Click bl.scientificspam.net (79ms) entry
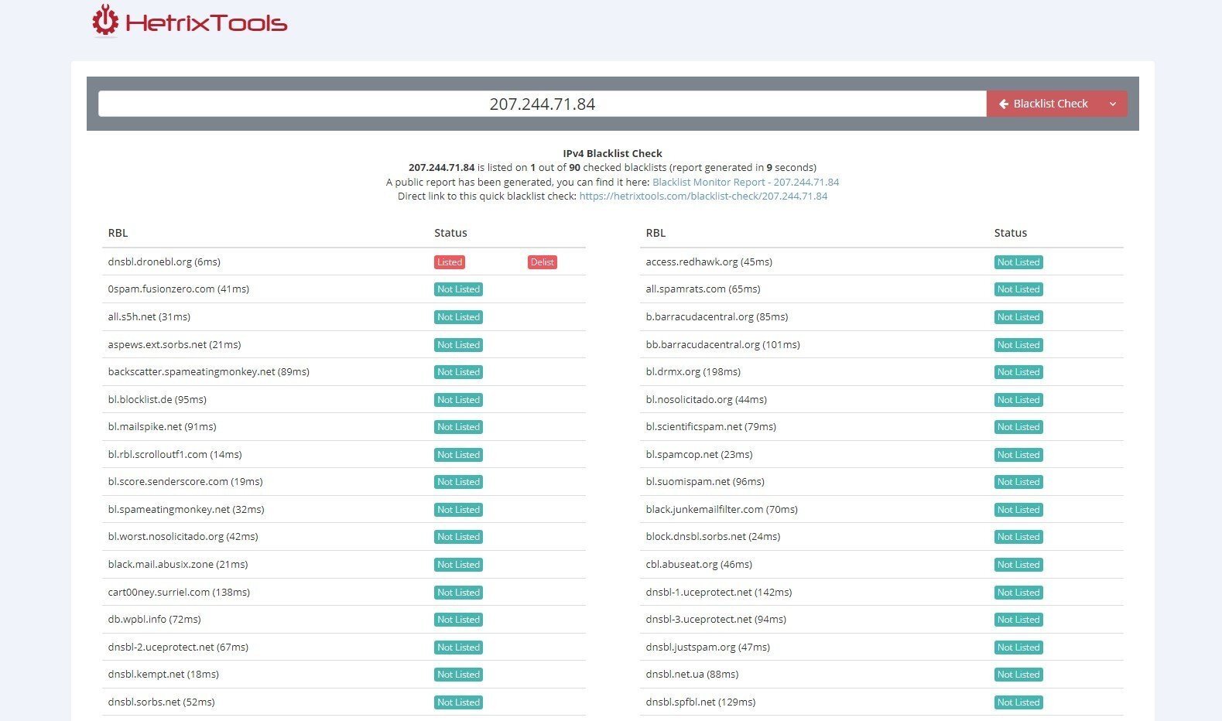 click(x=710, y=426)
